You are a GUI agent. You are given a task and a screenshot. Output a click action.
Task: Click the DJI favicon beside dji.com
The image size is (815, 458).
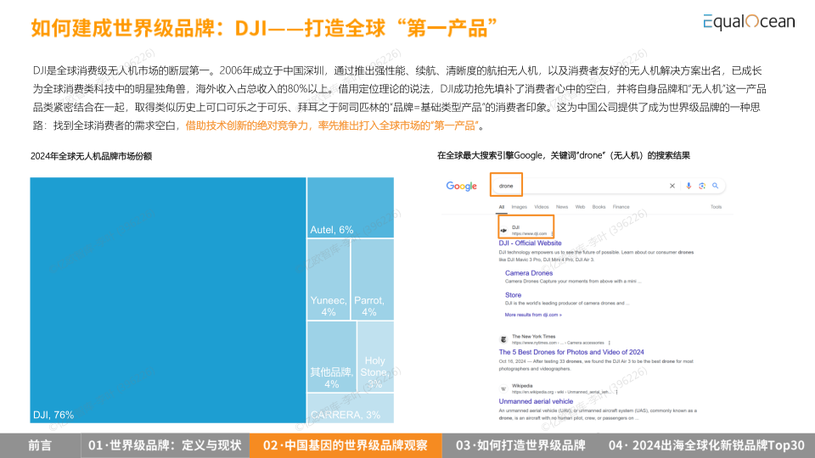(x=503, y=231)
